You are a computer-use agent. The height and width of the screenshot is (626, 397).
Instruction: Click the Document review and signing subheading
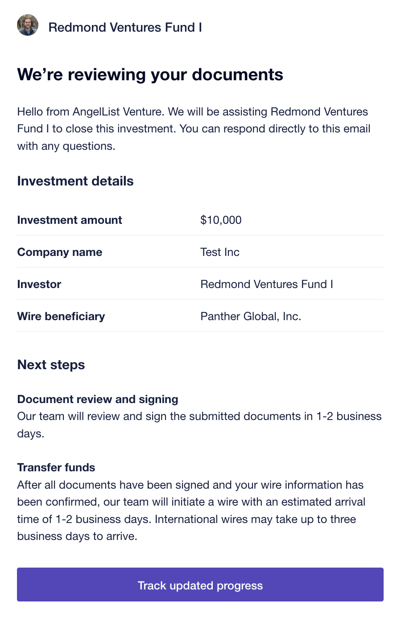(x=98, y=399)
